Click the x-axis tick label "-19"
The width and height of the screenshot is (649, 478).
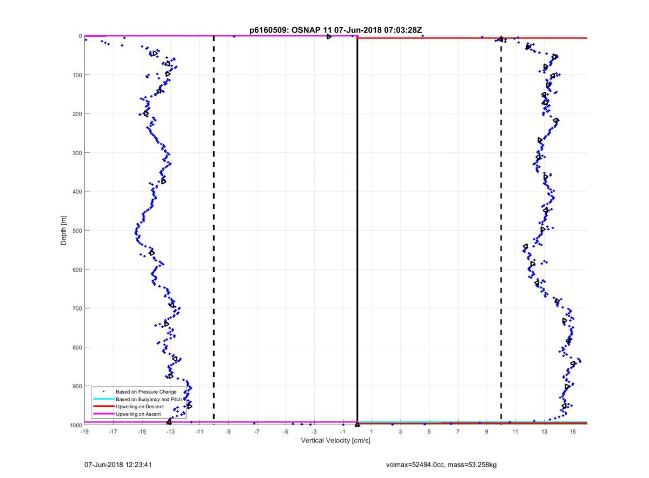[84, 432]
